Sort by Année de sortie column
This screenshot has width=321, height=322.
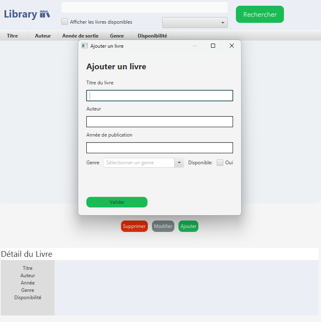click(80, 36)
